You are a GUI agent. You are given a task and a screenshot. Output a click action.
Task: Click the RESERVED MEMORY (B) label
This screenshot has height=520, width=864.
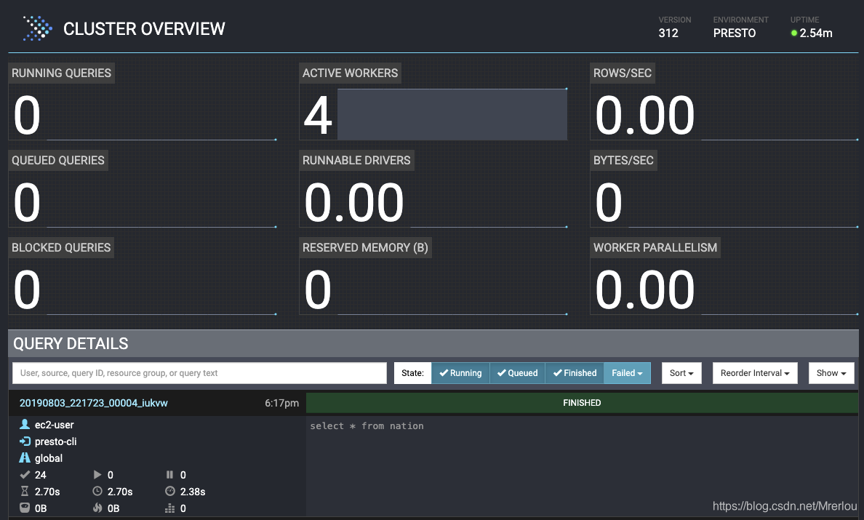[365, 247]
